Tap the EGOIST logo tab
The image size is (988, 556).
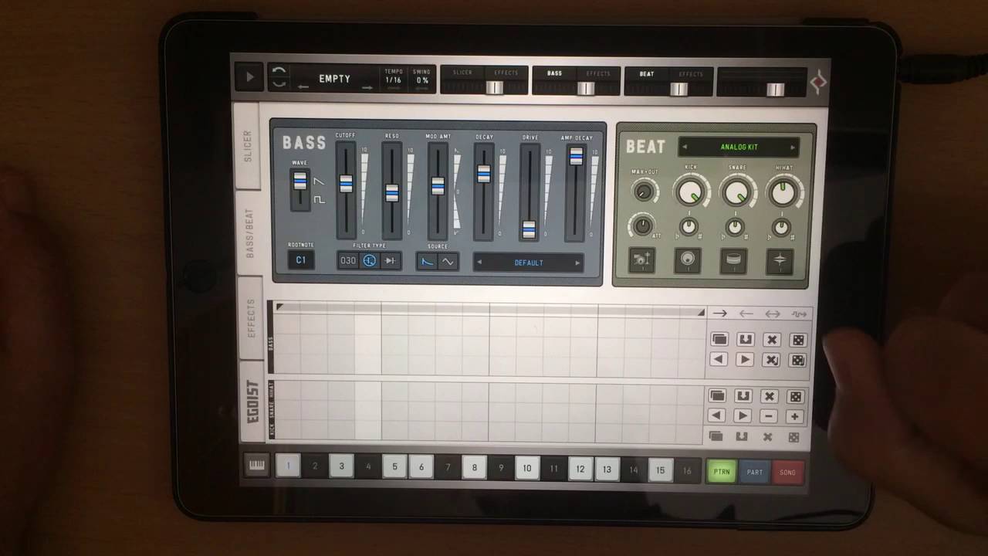click(x=252, y=401)
